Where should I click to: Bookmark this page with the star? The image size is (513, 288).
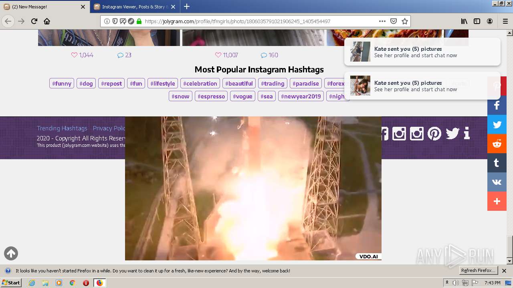pyautogui.click(x=405, y=21)
